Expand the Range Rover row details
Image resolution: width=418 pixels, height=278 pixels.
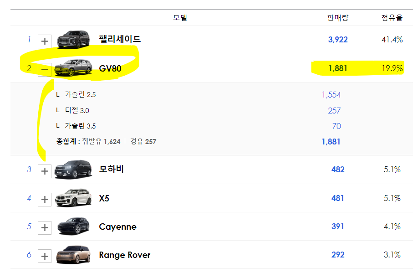click(45, 256)
